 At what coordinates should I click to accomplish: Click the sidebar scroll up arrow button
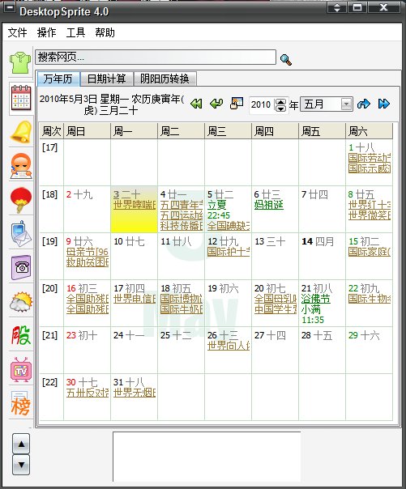(21, 444)
